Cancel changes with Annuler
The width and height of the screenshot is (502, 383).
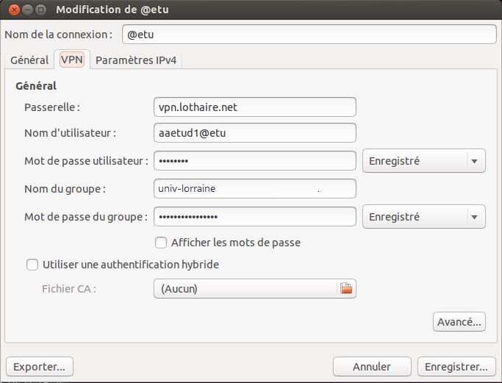pos(372,367)
